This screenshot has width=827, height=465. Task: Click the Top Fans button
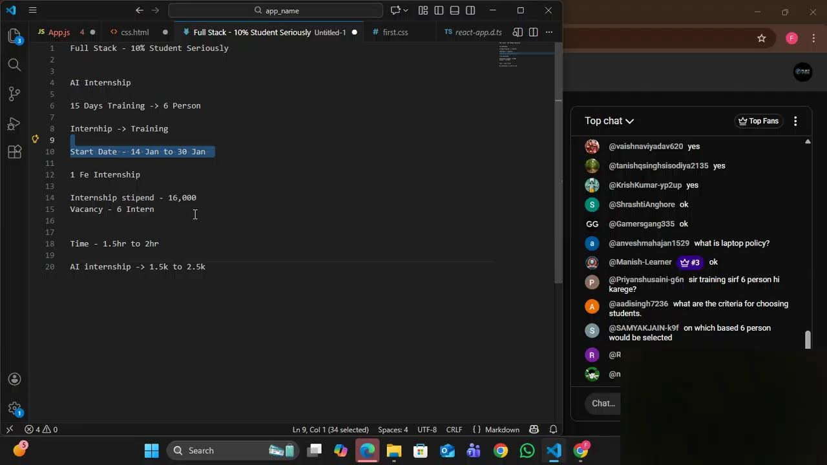[x=759, y=121]
